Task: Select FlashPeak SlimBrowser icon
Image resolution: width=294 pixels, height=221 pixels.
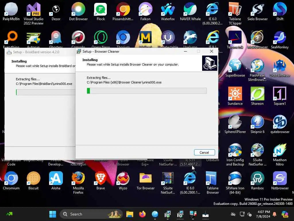Action: 258,70
